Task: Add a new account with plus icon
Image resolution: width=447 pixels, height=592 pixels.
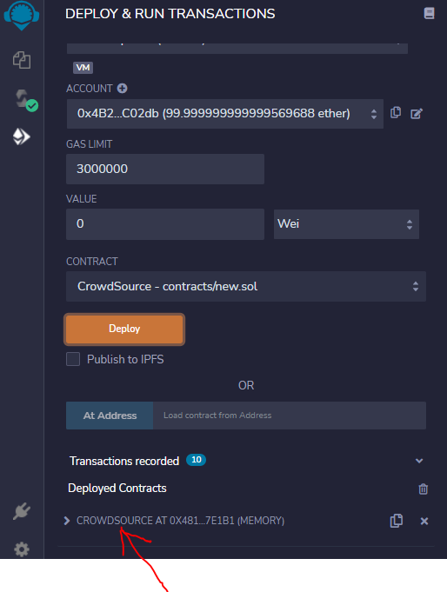Action: (122, 89)
